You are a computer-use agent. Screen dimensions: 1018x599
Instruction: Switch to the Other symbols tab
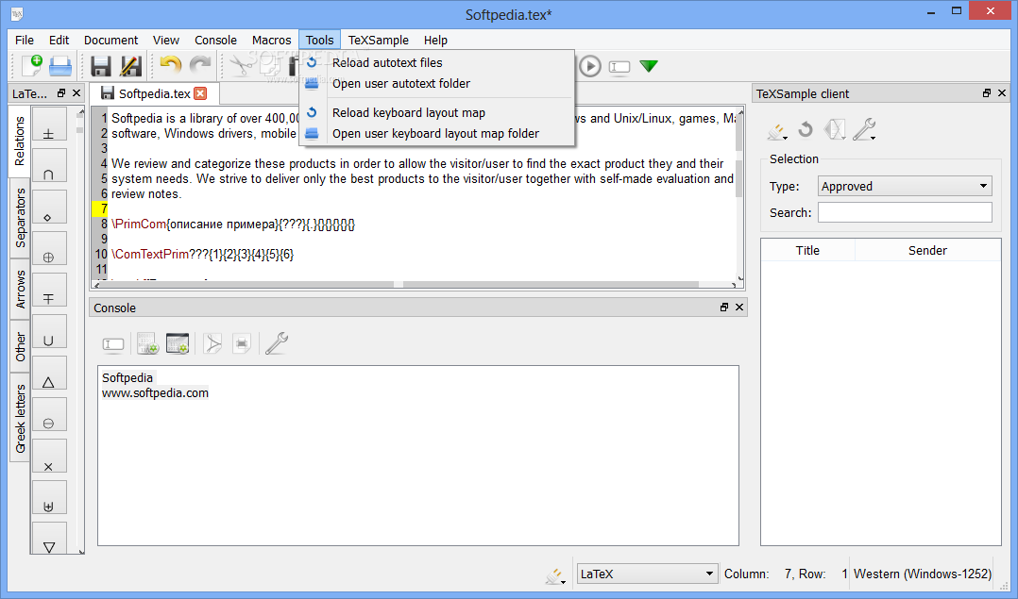pos(20,347)
